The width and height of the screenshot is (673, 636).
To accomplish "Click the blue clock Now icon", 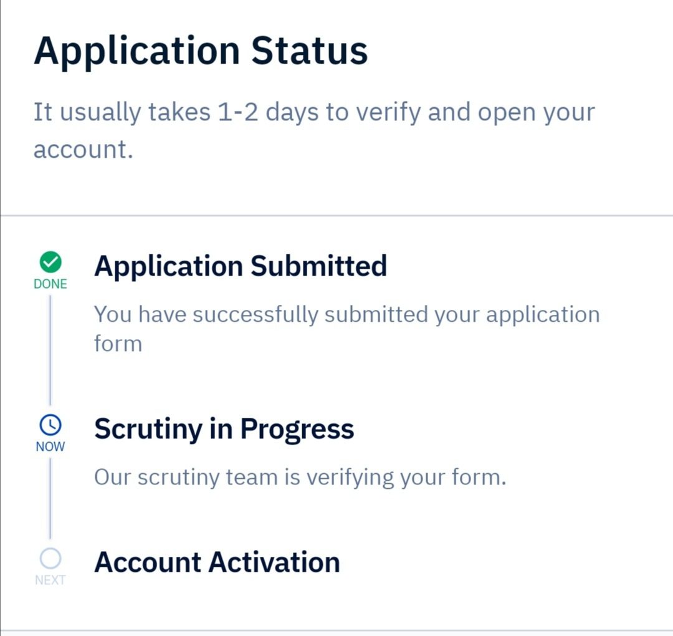I will point(50,425).
